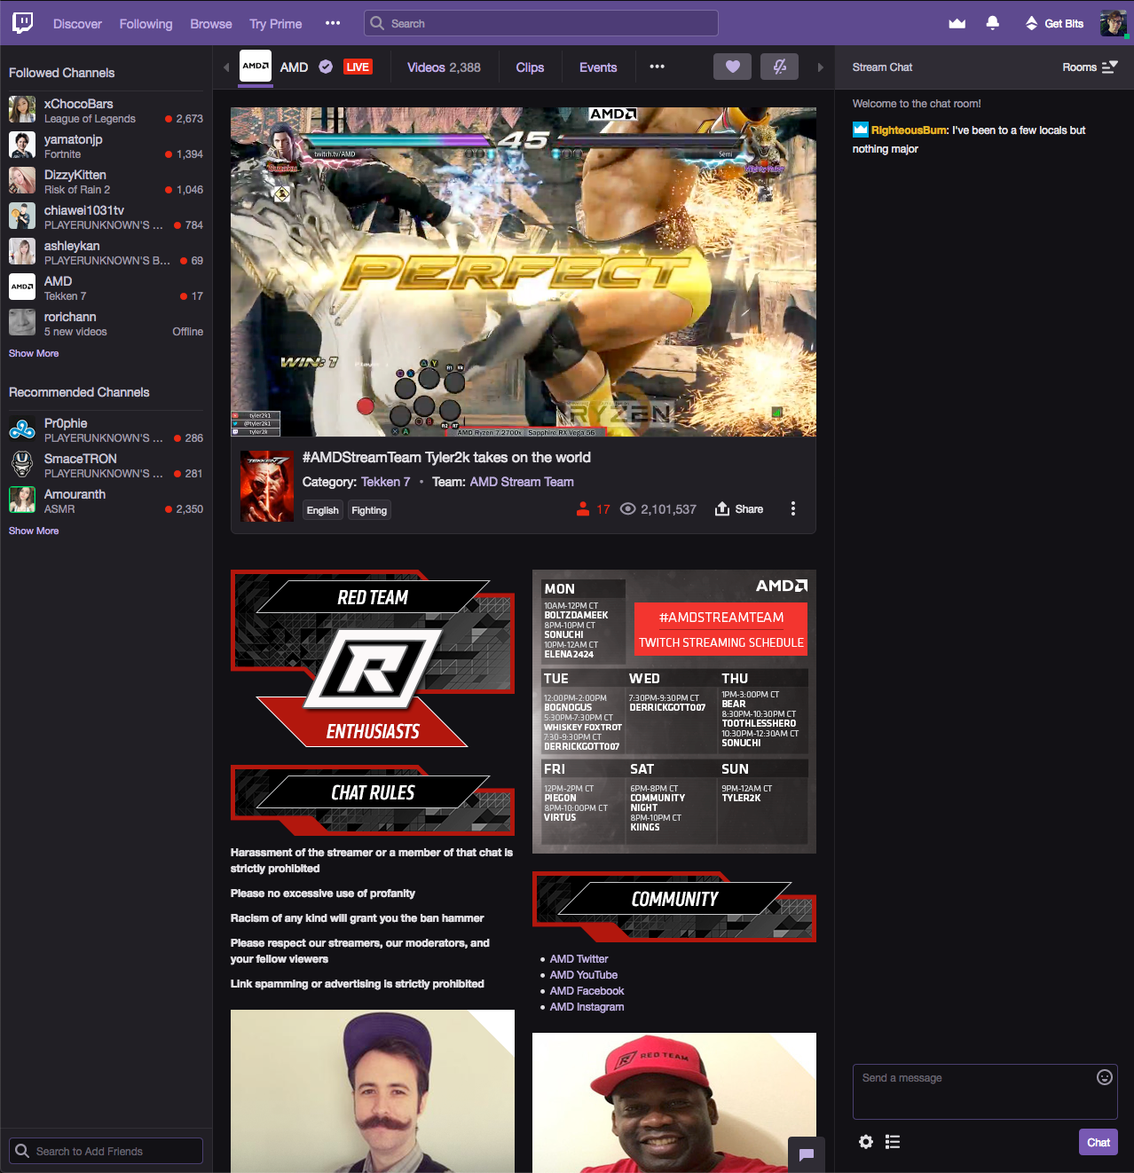This screenshot has height=1173, width=1134.
Task: Open AMD Tekken 7 channel in sidebar
Action: point(106,287)
